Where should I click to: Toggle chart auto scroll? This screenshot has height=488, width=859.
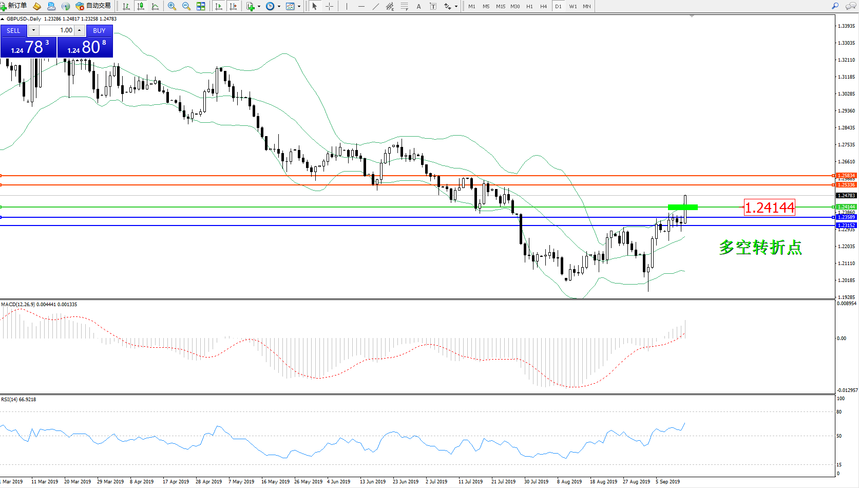(219, 6)
